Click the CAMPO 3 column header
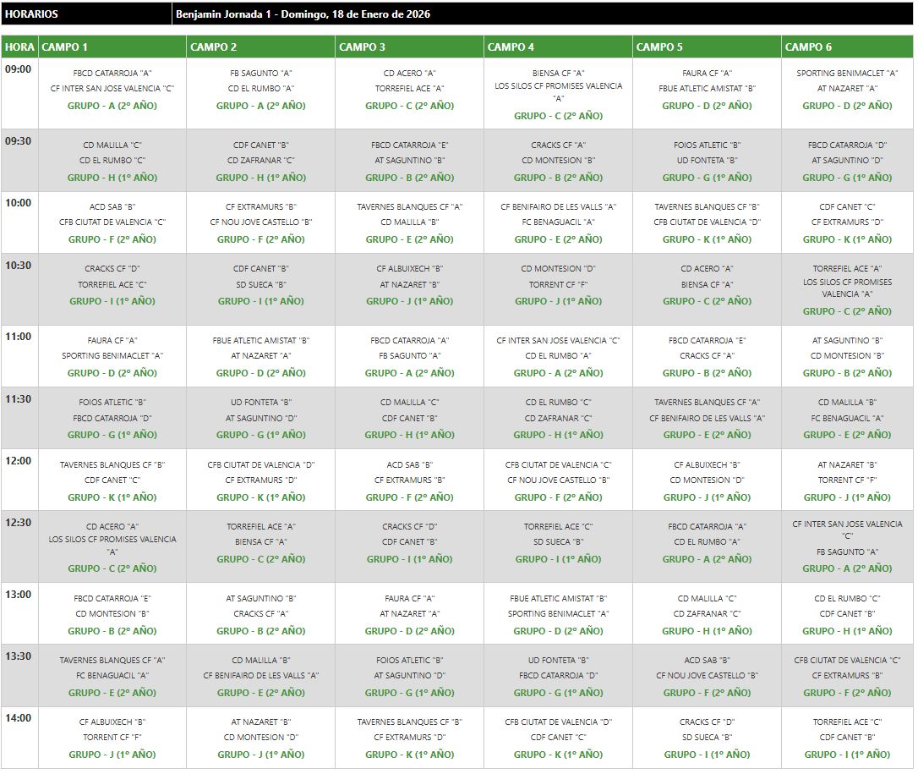Screen dimensions: 918x774 [362, 47]
